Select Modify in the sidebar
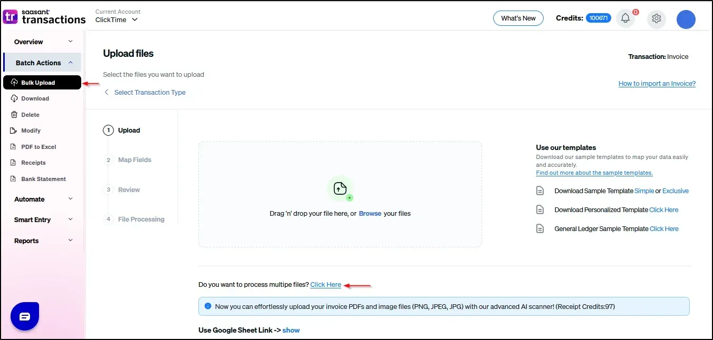 (31, 131)
